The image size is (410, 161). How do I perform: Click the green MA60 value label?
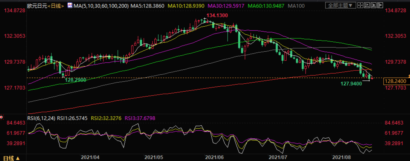click(266, 5)
